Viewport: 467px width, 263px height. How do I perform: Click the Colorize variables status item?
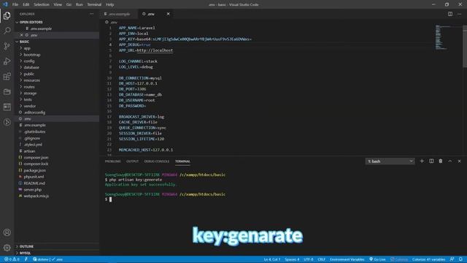(428, 259)
